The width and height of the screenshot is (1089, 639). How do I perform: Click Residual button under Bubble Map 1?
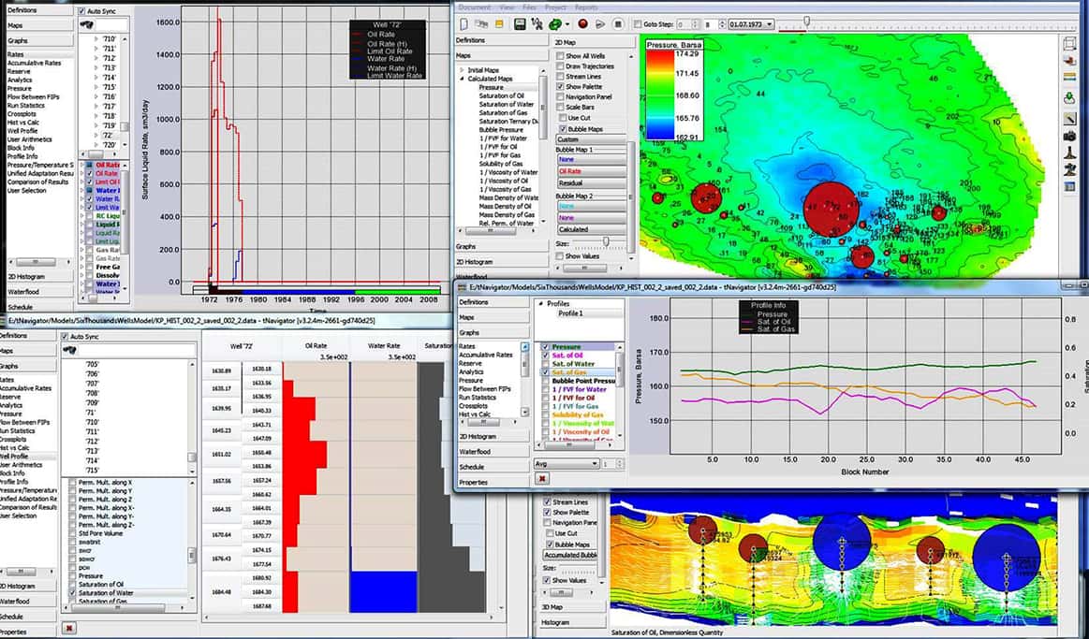591,183
